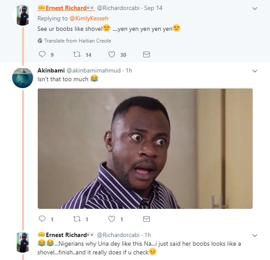Retweet Akinbami's tweet

point(76,219)
